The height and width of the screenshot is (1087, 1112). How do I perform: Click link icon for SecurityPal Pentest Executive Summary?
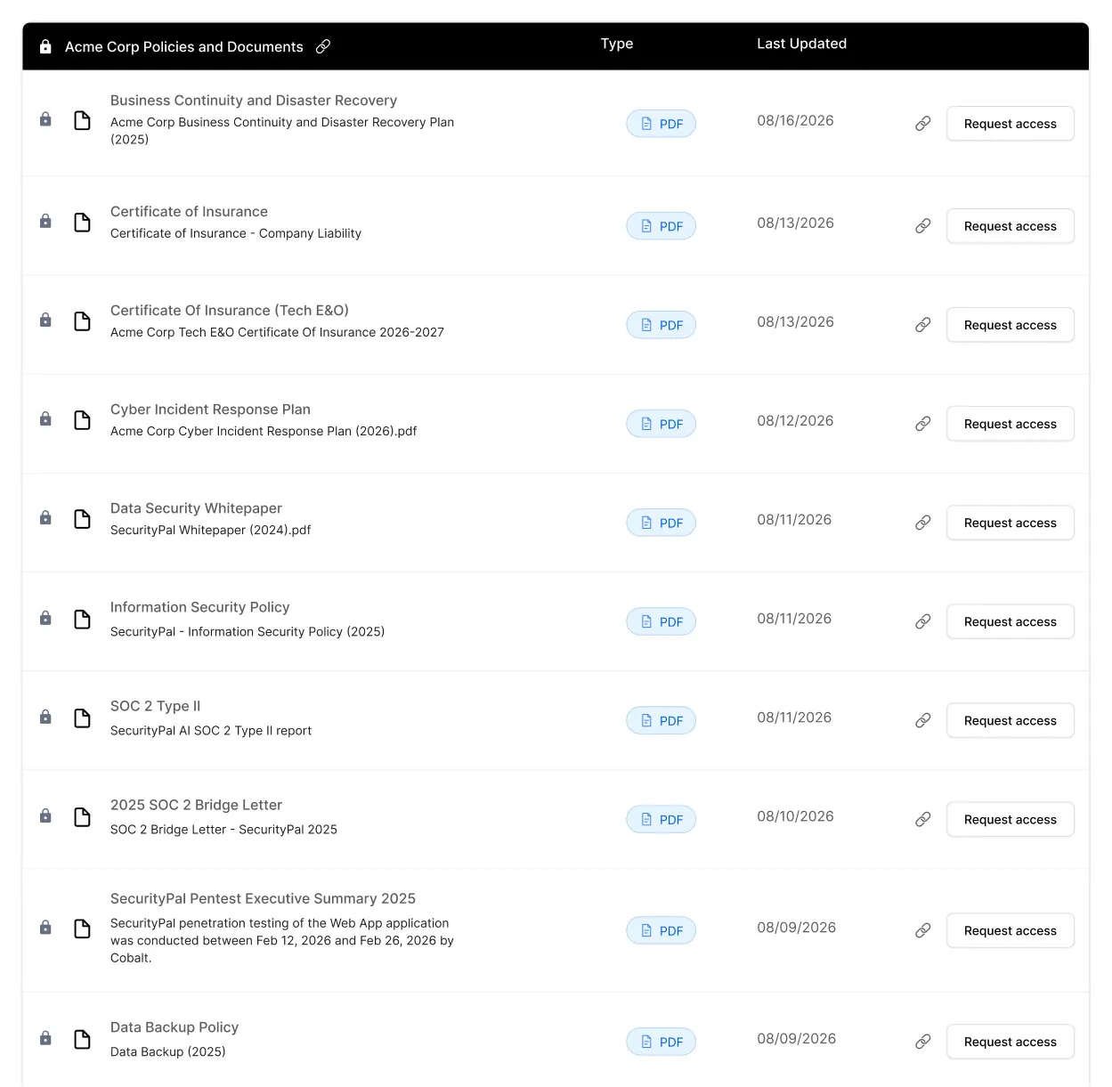point(923,930)
